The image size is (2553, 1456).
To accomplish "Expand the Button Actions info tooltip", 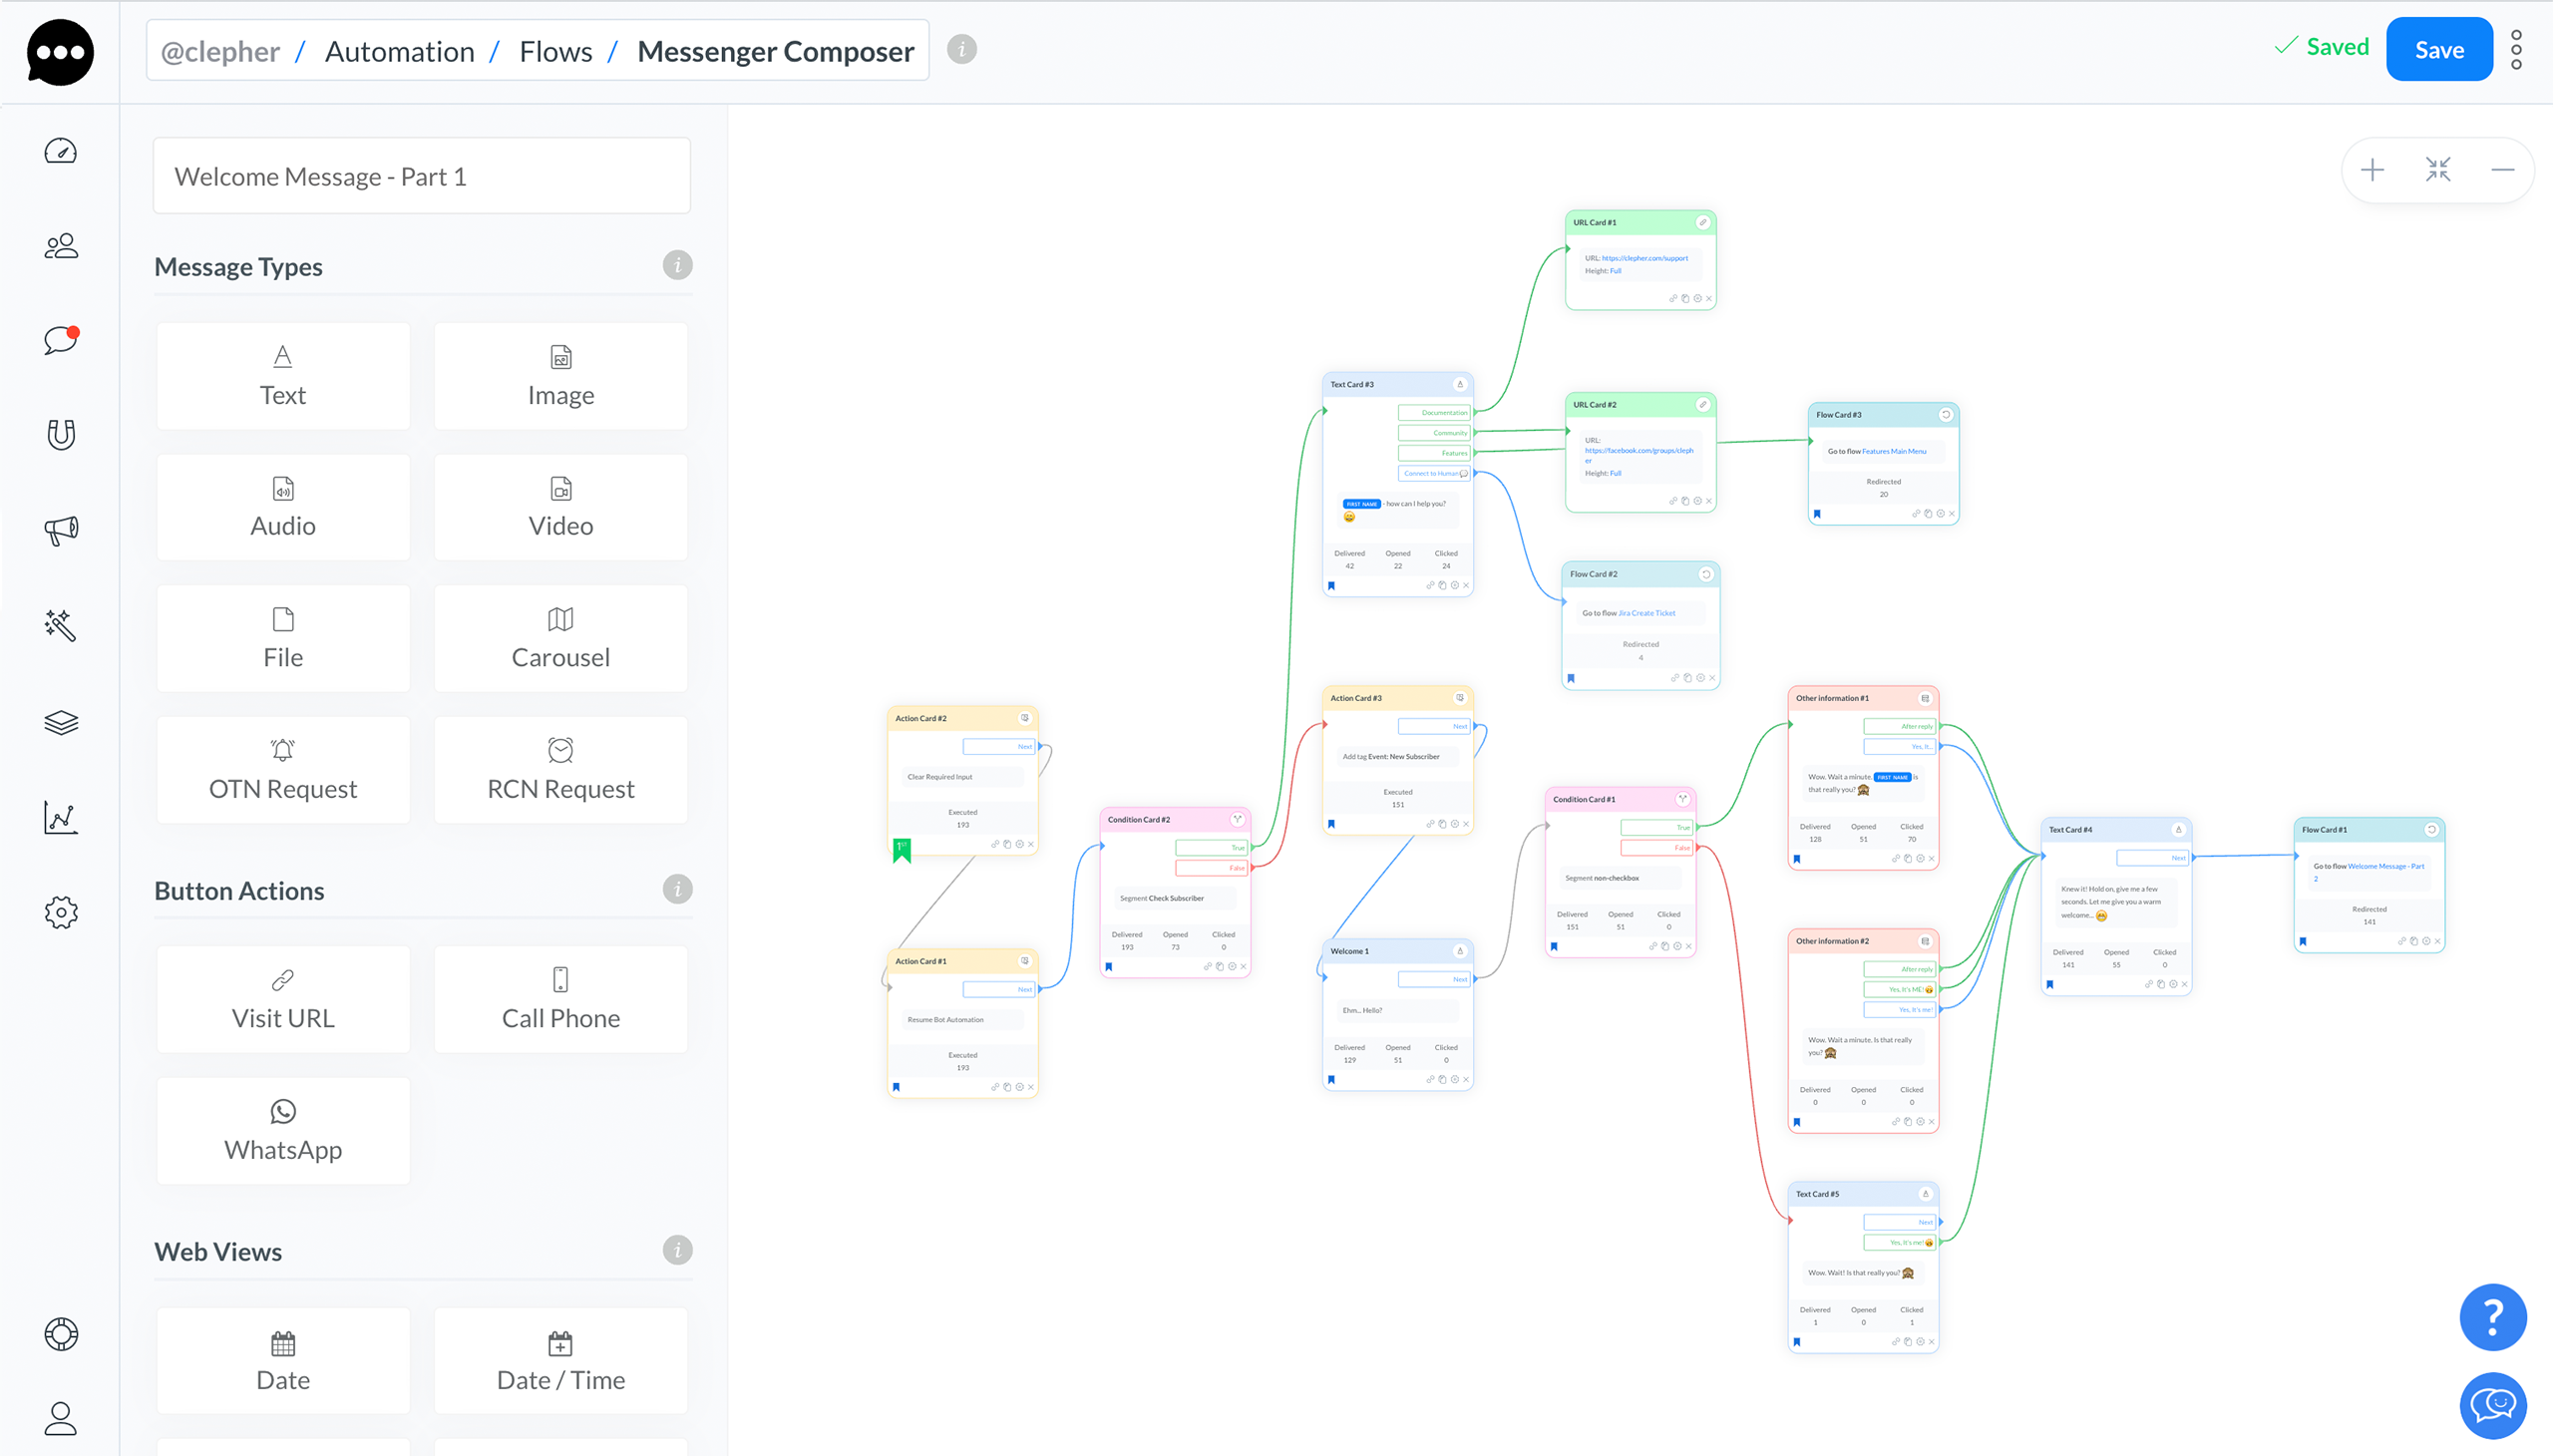I will 678,888.
